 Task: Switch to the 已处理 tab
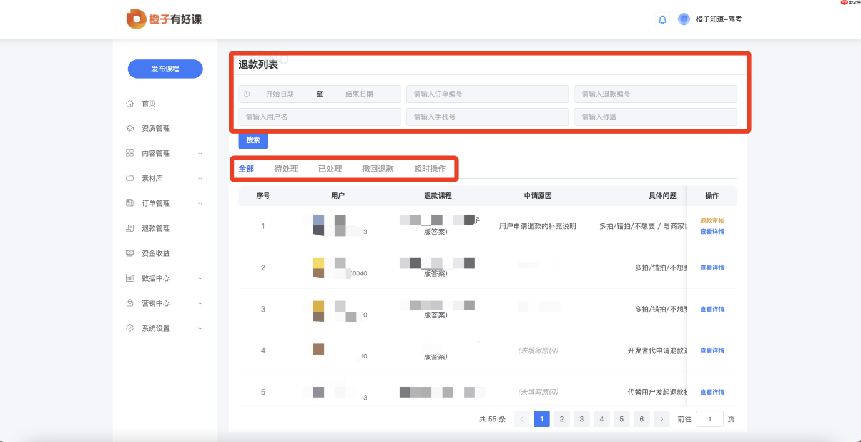(x=330, y=169)
